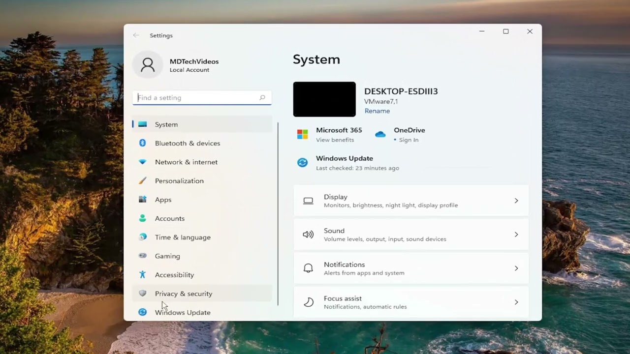
Task: Expand the Notifications settings chevron
Action: click(x=516, y=268)
